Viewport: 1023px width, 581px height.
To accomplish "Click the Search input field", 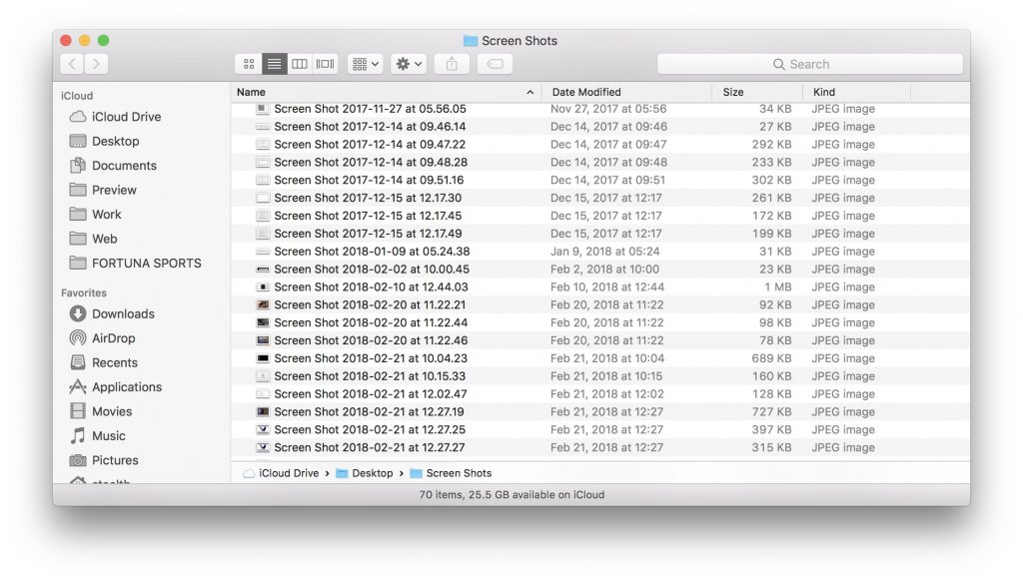I will 809,64.
